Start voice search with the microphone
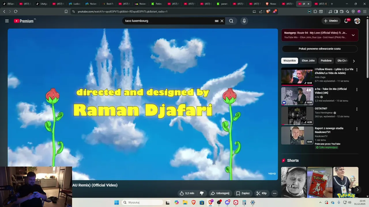The height and width of the screenshot is (207, 369). pyautogui.click(x=244, y=21)
